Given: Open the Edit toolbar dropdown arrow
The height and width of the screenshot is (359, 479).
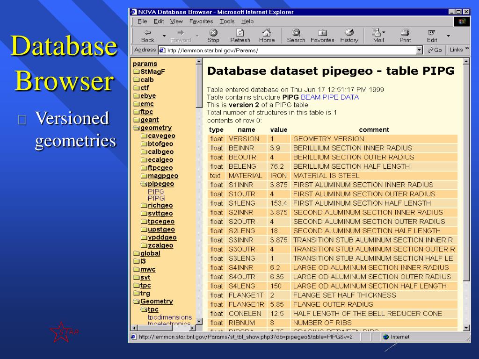Looking at the screenshot, I should pos(448,36).
